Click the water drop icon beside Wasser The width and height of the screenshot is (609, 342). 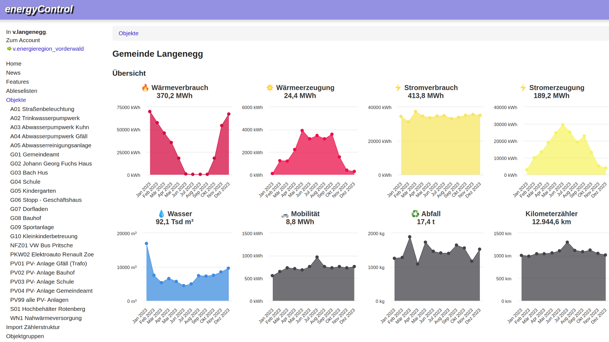(161, 214)
